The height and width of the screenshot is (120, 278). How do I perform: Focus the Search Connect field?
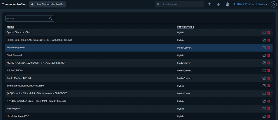click(x=179, y=5)
